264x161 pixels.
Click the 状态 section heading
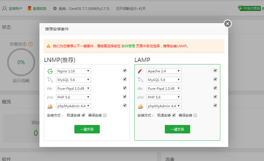[x=6, y=27]
